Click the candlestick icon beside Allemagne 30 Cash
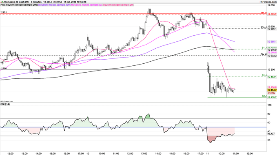Image resolution: width=277 pixels, height=155 pixels. click(1, 2)
